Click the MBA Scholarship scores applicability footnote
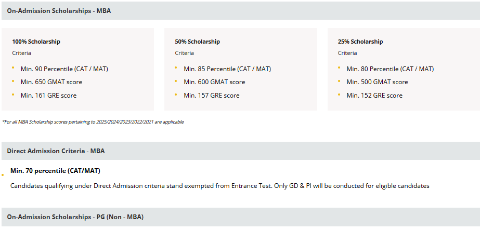 coord(93,122)
